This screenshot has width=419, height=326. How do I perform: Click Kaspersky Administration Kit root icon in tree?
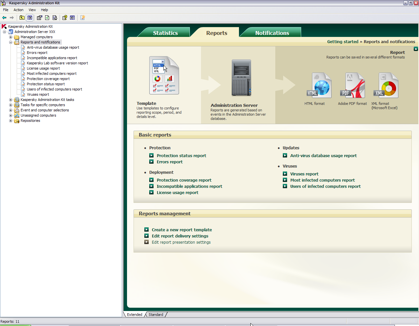(x=4, y=26)
